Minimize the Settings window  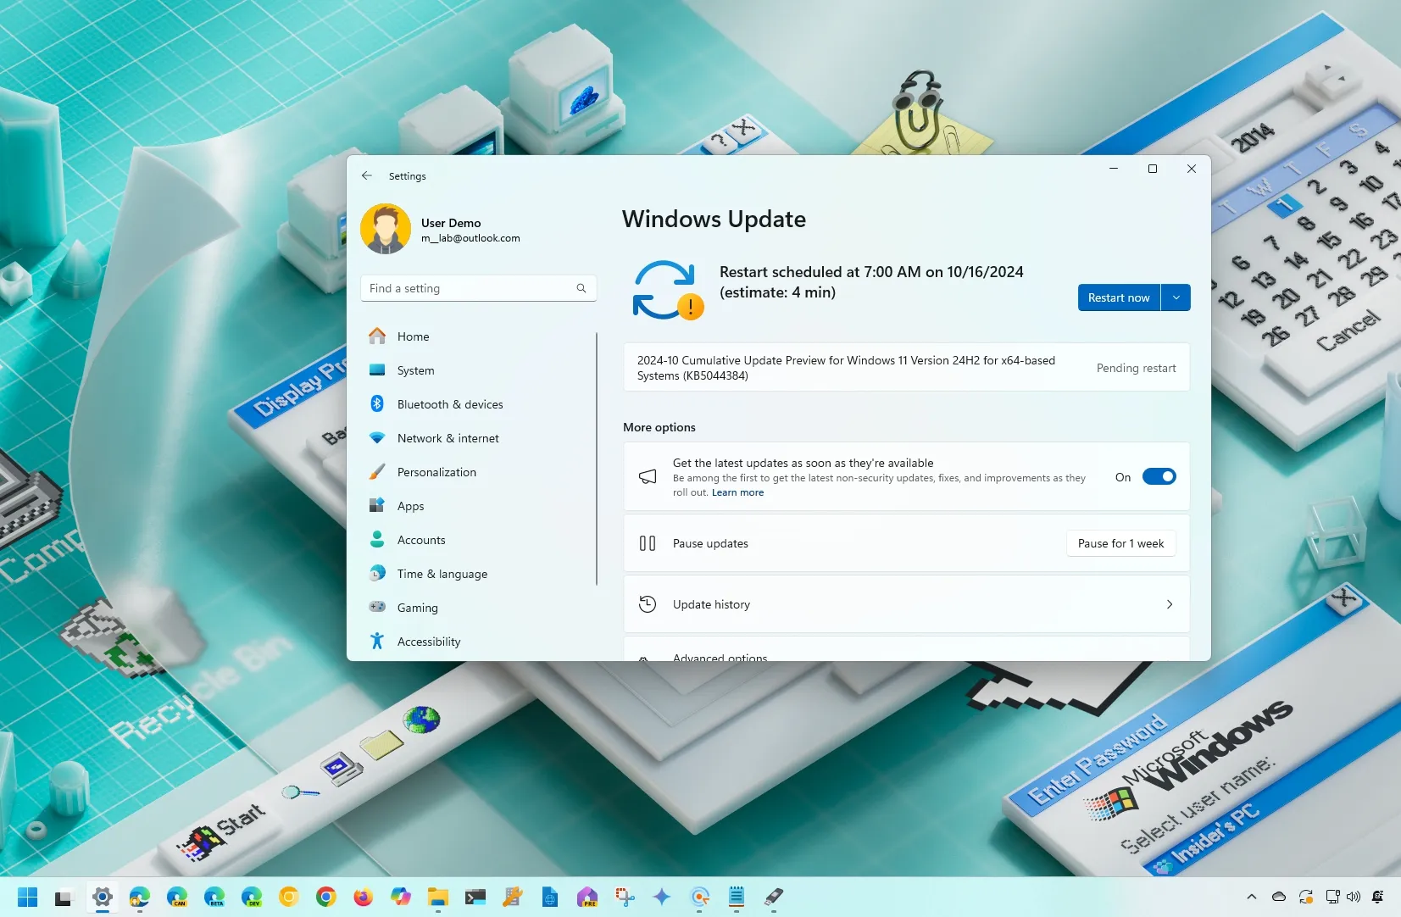click(1114, 169)
